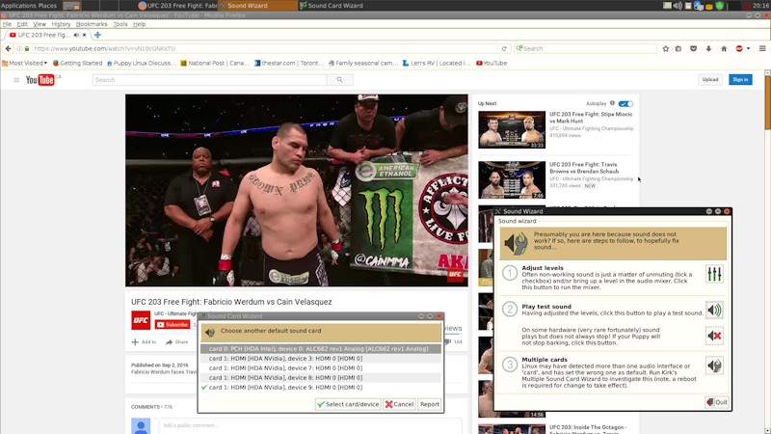Open the Firefox hamburger menu
Viewport: 771px width, 434px height.
[762, 49]
